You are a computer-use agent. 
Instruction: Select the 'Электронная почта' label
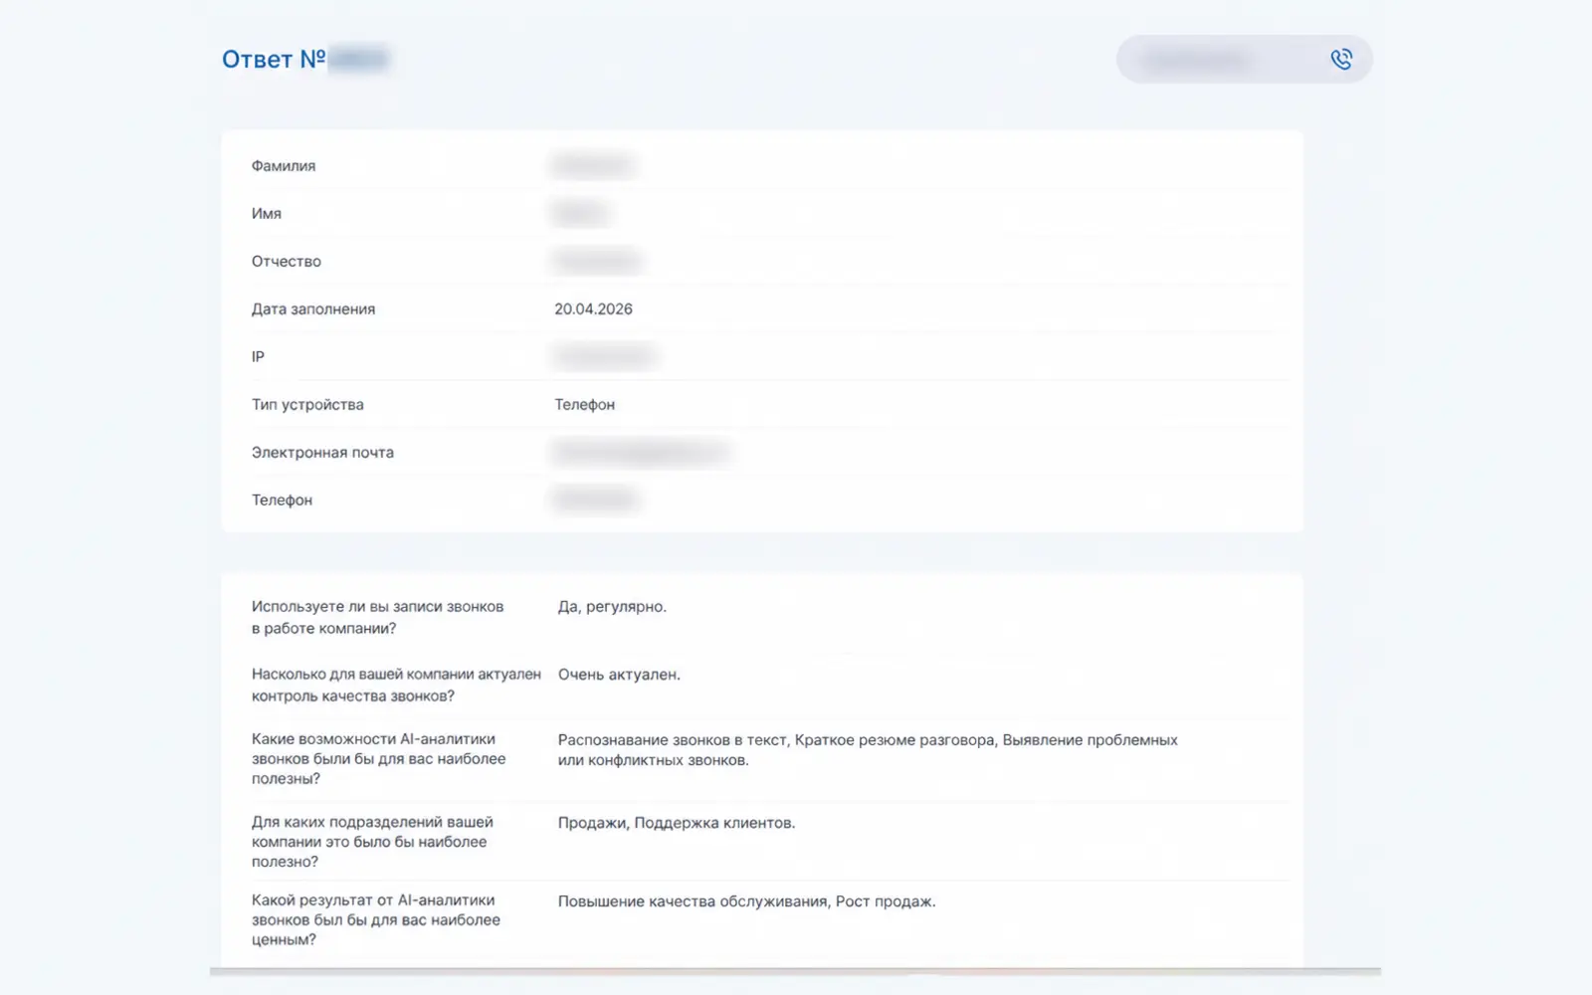tap(322, 453)
